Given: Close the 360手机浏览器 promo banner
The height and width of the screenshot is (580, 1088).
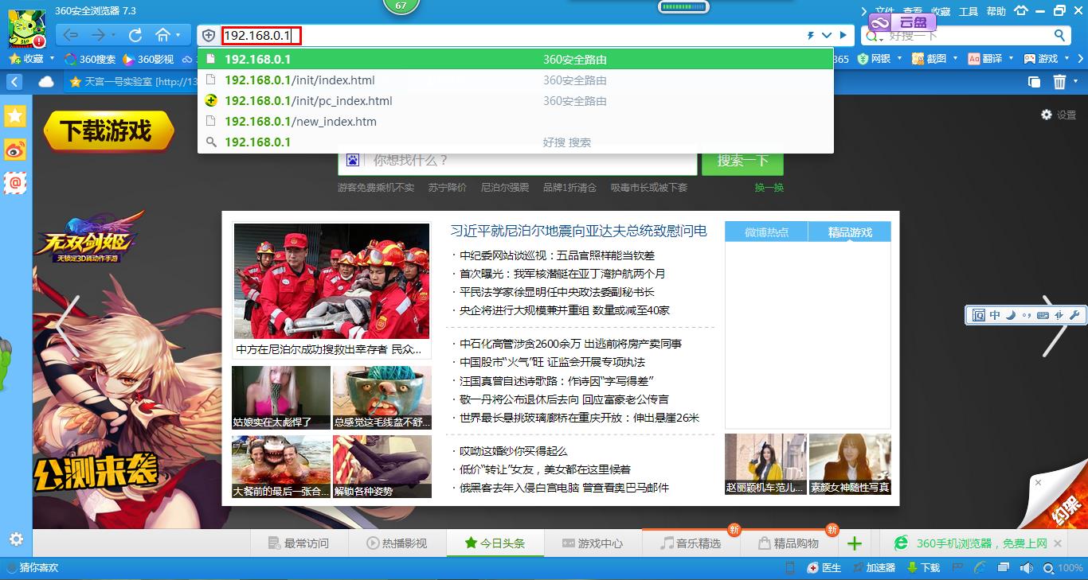Looking at the screenshot, I should [1058, 543].
